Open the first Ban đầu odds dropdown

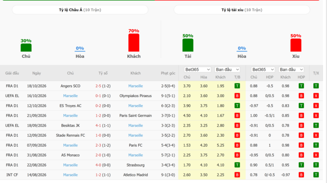point(227,69)
